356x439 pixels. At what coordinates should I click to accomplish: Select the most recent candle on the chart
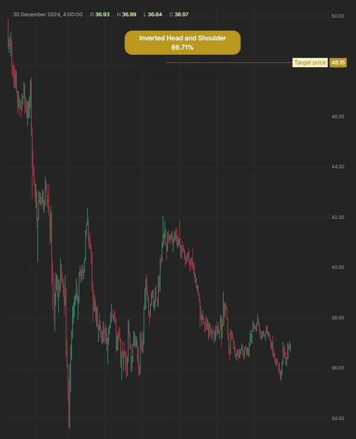(x=290, y=347)
